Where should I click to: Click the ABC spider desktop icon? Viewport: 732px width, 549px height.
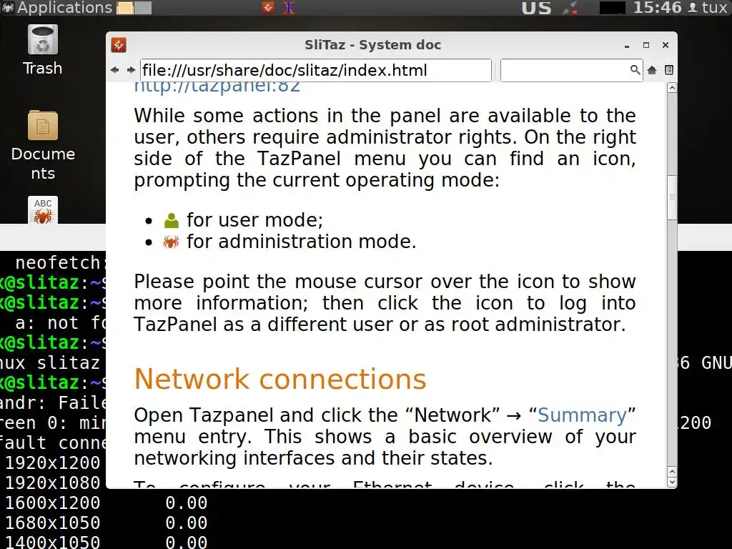coord(42,210)
